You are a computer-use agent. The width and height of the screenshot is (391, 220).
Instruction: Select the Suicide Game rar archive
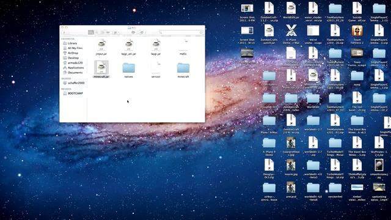pos(357,12)
